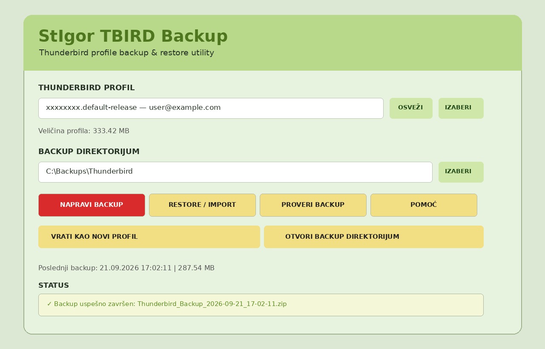Click the backup directory path field

pos(235,172)
